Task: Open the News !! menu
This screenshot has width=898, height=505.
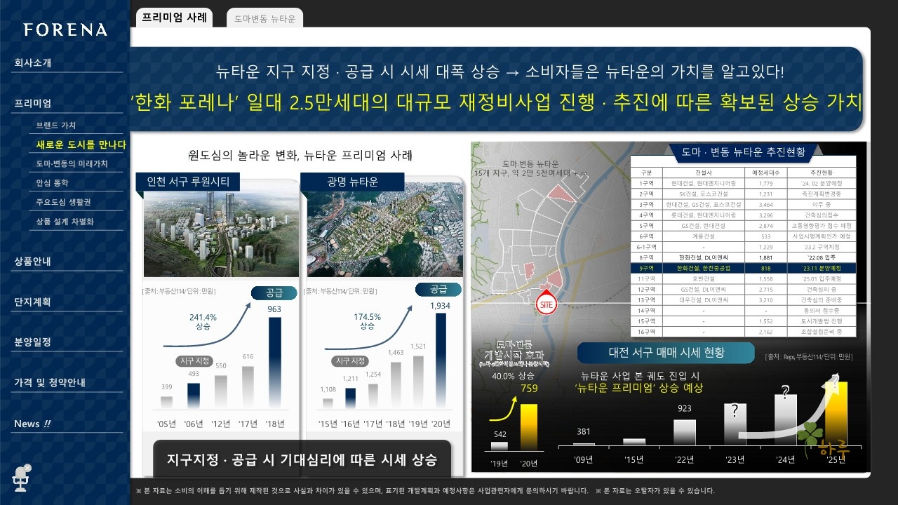Action: tap(32, 424)
